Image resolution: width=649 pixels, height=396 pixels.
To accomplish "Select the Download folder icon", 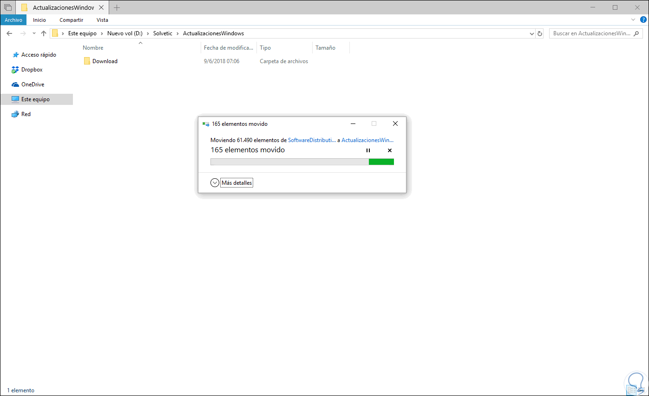I will coord(87,61).
